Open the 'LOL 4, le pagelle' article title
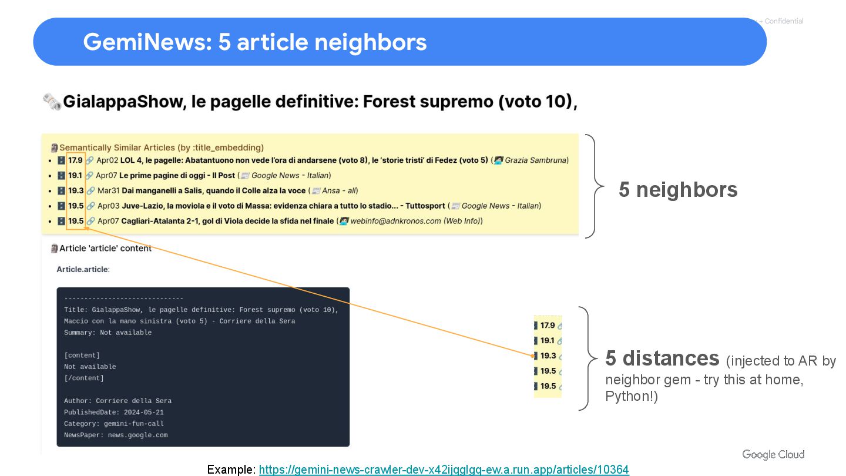This screenshot has width=846, height=476. pos(304,160)
